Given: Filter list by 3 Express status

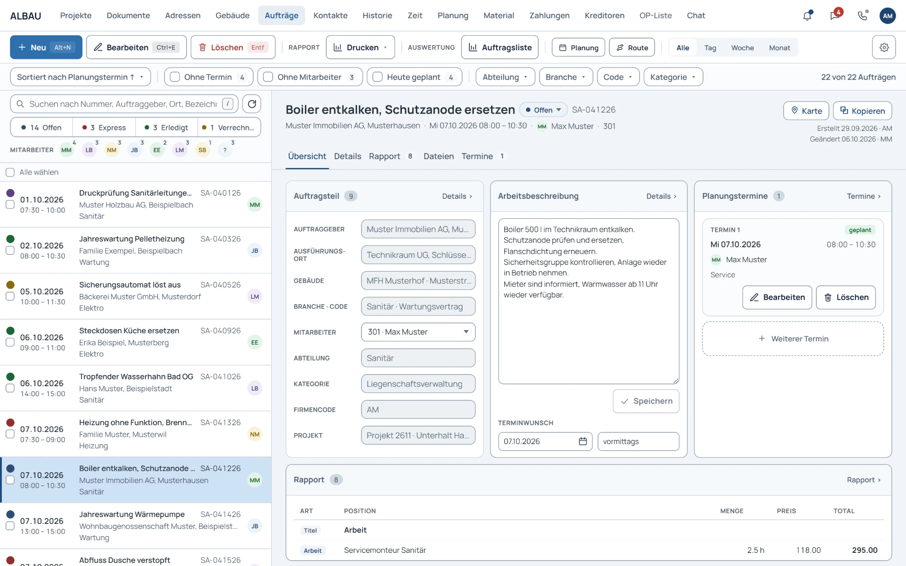Looking at the screenshot, I should [x=104, y=128].
